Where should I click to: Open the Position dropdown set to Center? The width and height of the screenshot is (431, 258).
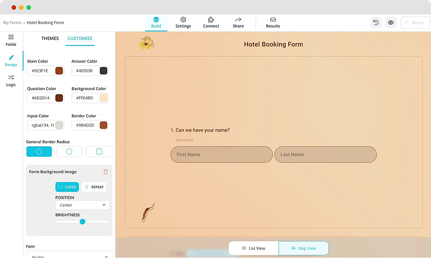pos(82,205)
